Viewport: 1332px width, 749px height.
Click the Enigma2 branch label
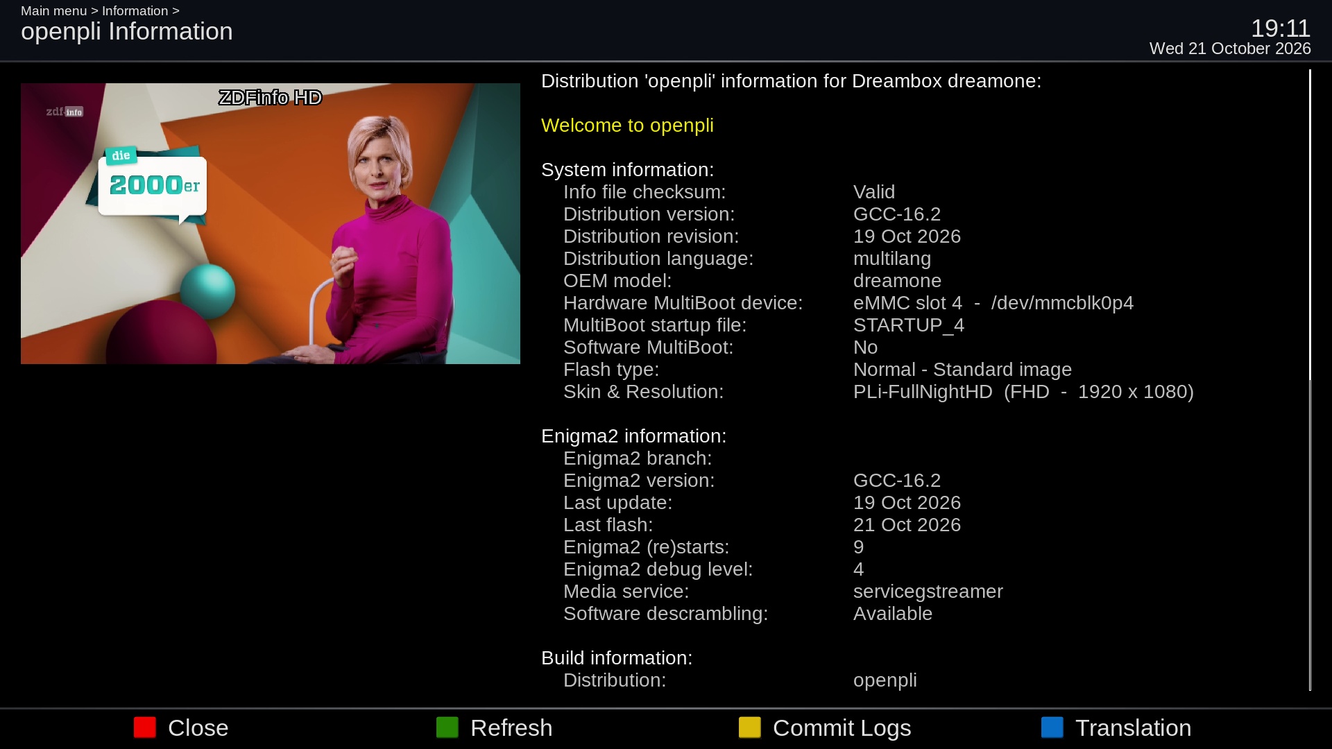638,458
